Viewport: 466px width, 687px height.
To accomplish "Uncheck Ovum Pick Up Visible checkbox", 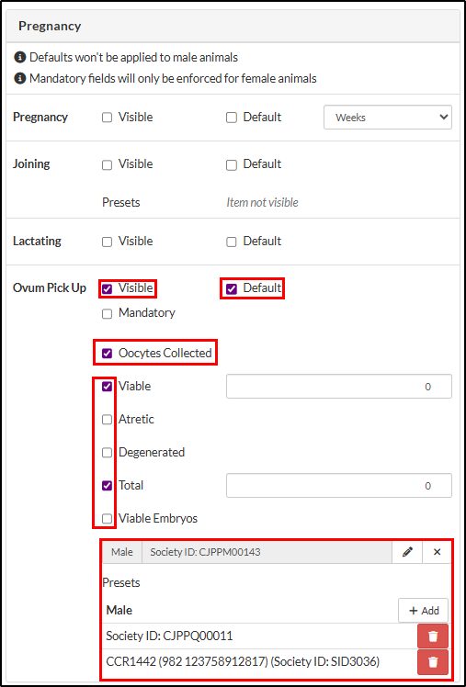I will (x=107, y=288).
